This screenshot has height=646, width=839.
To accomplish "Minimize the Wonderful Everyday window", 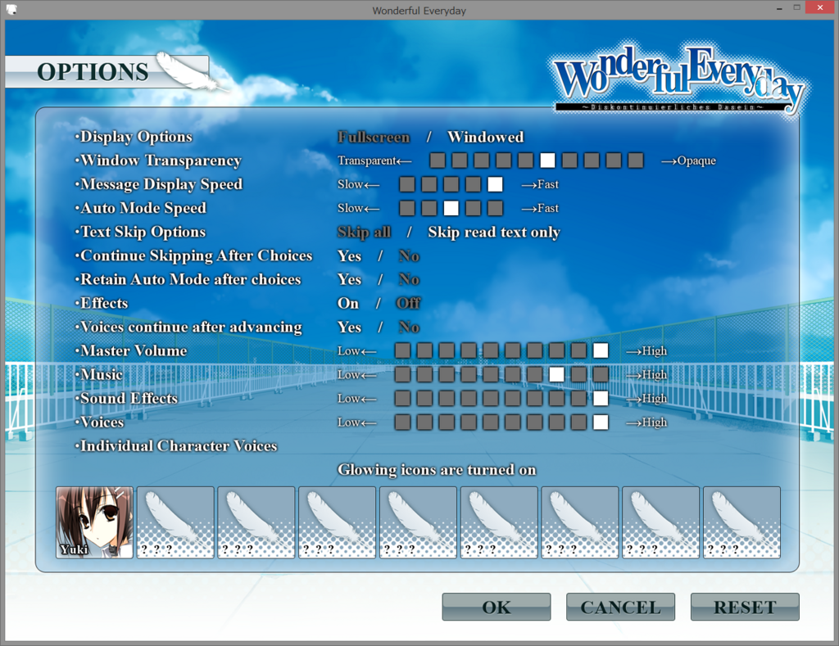I will pyautogui.click(x=779, y=8).
